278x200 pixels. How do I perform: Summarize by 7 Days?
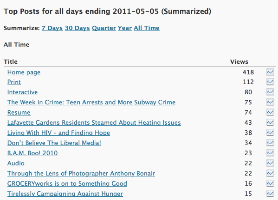tap(52, 28)
